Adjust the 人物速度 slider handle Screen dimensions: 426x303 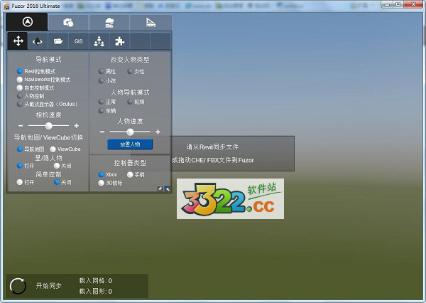pyautogui.click(x=130, y=132)
